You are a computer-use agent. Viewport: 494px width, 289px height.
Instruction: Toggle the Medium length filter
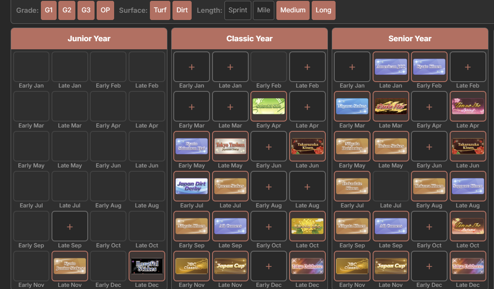coord(293,10)
